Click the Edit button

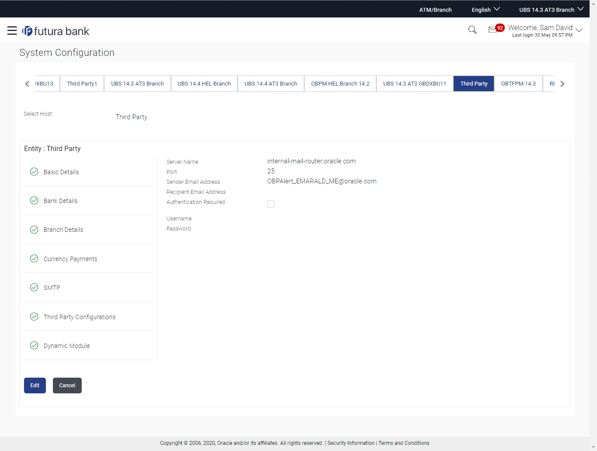35,386
